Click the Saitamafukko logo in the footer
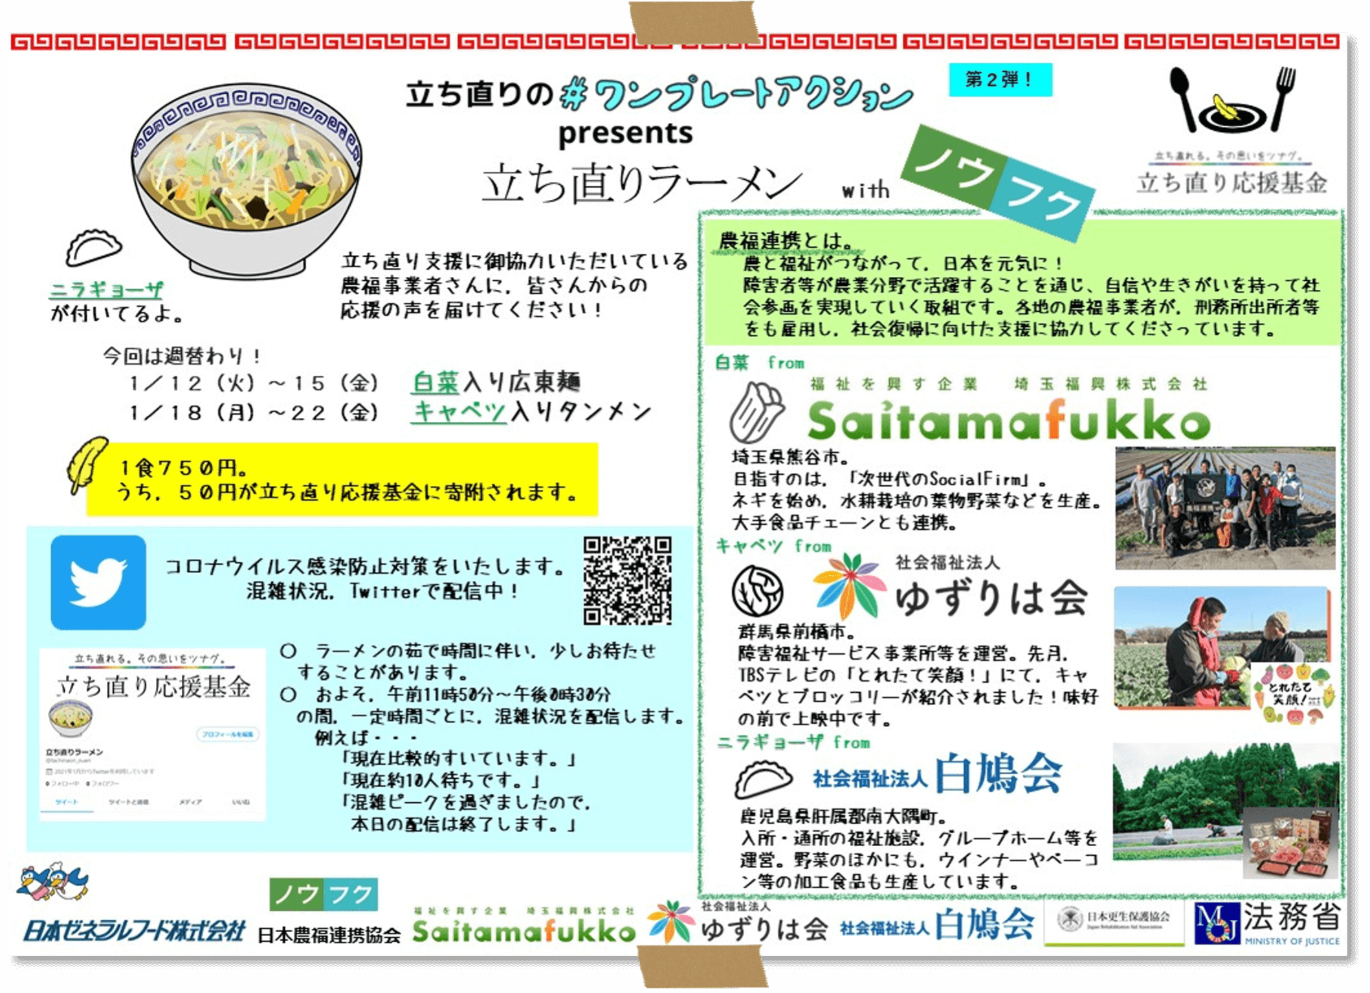The width and height of the screenshot is (1370, 993). [x=524, y=926]
